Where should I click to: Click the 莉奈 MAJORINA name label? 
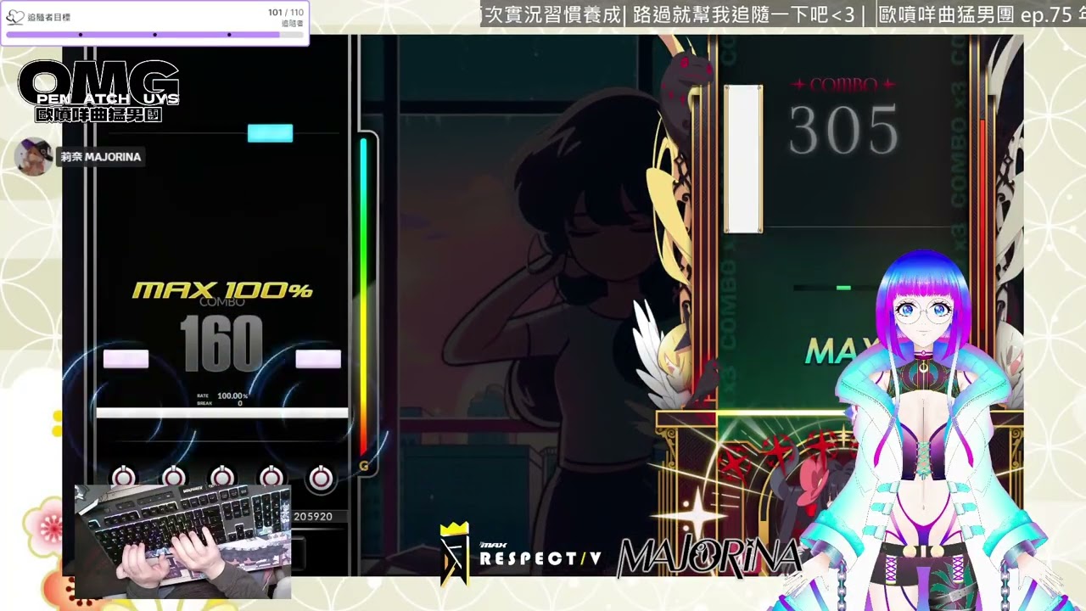click(100, 157)
